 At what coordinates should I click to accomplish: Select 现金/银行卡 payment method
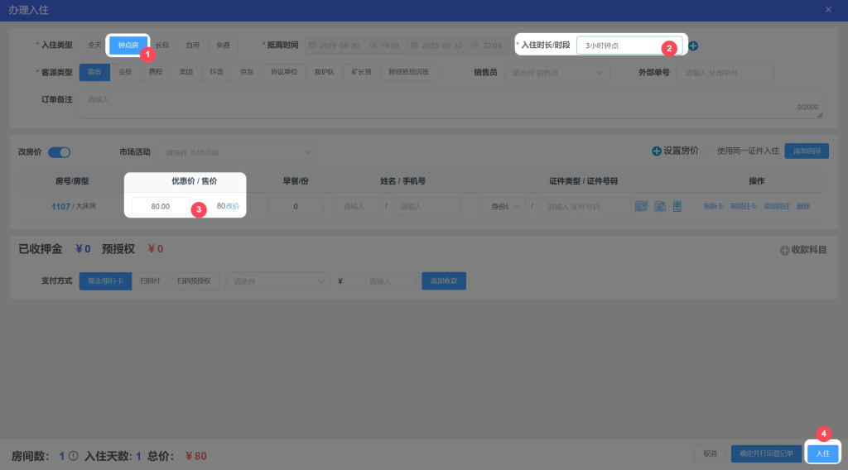coord(104,281)
